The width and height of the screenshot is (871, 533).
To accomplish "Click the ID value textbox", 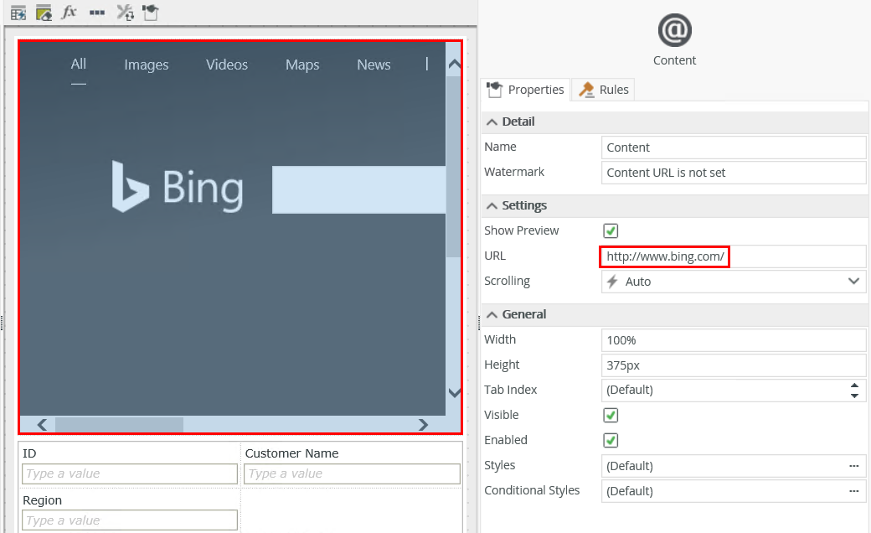I will point(130,473).
